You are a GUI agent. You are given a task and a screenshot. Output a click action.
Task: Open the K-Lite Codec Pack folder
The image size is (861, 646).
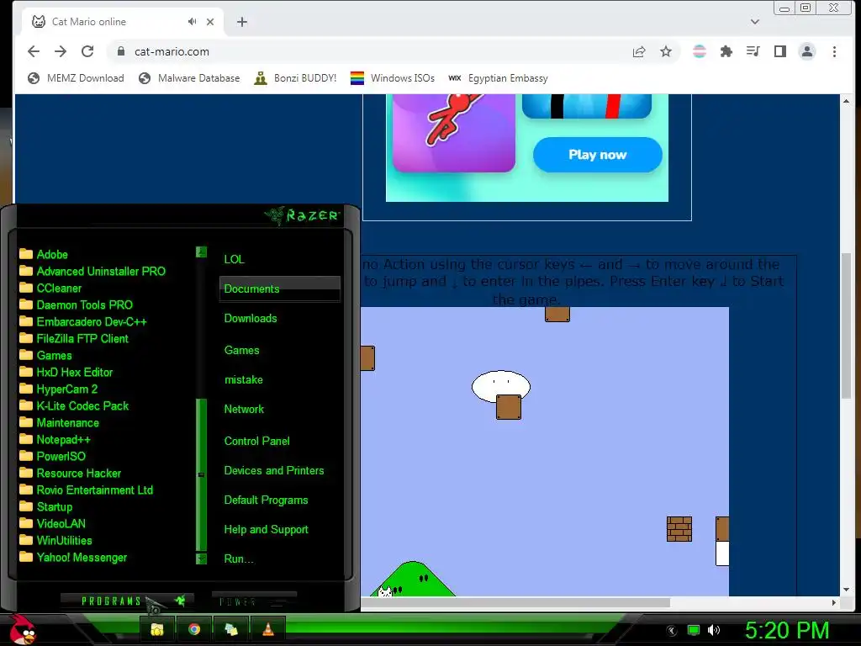[74, 406]
